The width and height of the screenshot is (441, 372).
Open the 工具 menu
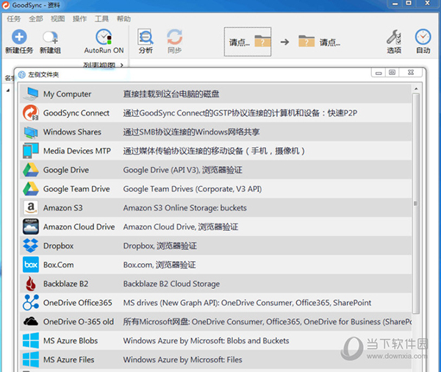click(101, 19)
